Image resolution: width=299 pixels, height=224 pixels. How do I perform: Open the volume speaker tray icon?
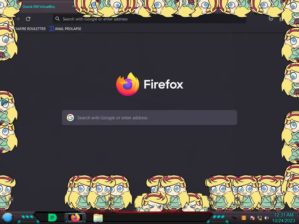266,218
